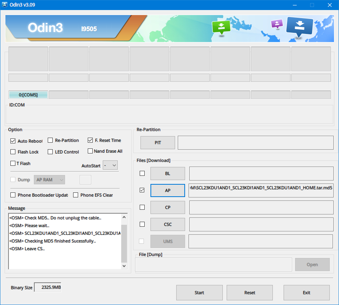
Task: Tick the CSC file checkbox
Action: [142, 224]
